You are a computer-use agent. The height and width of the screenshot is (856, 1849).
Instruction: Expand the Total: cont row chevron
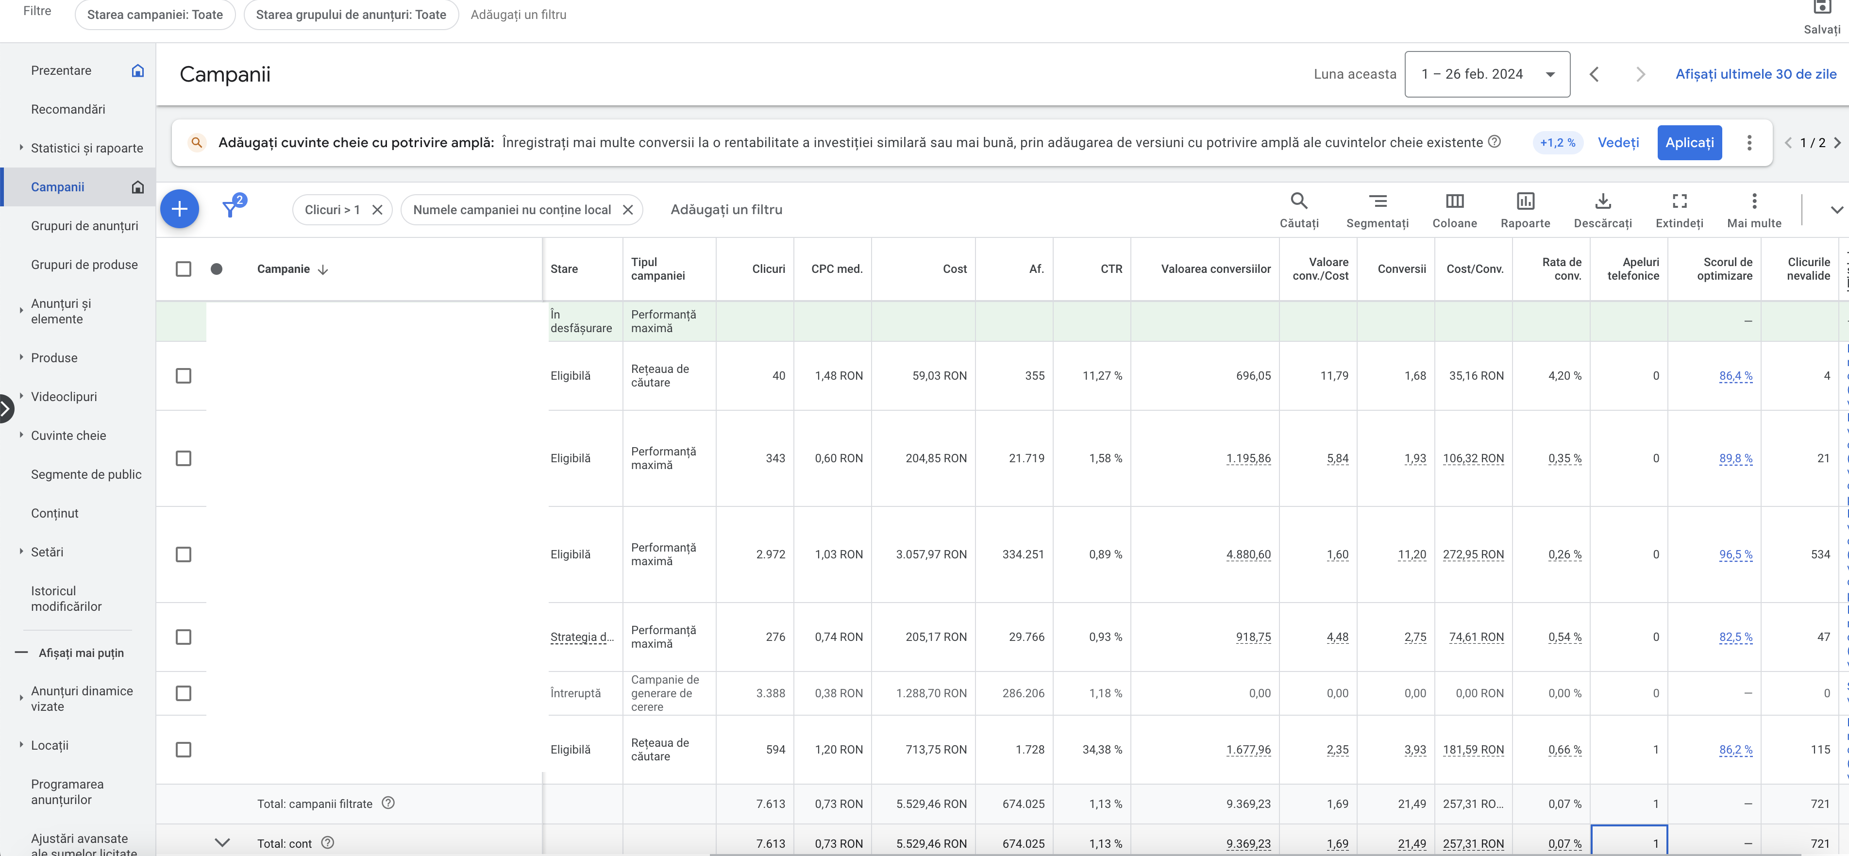222,842
